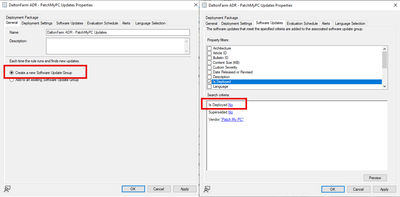The image size is (400, 197).
Task: Click the feedback icon in left dialog
Action: pos(7,189)
